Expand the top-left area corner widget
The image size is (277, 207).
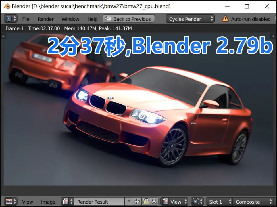coord(3,36)
